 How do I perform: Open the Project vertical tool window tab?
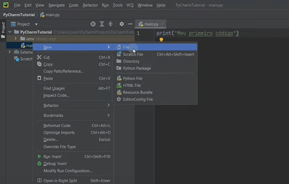click(x=3, y=29)
